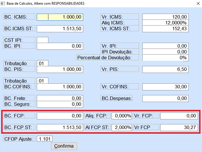202x152 pixels.
Task: Select the Vr. COFINS value field
Action: click(165, 87)
